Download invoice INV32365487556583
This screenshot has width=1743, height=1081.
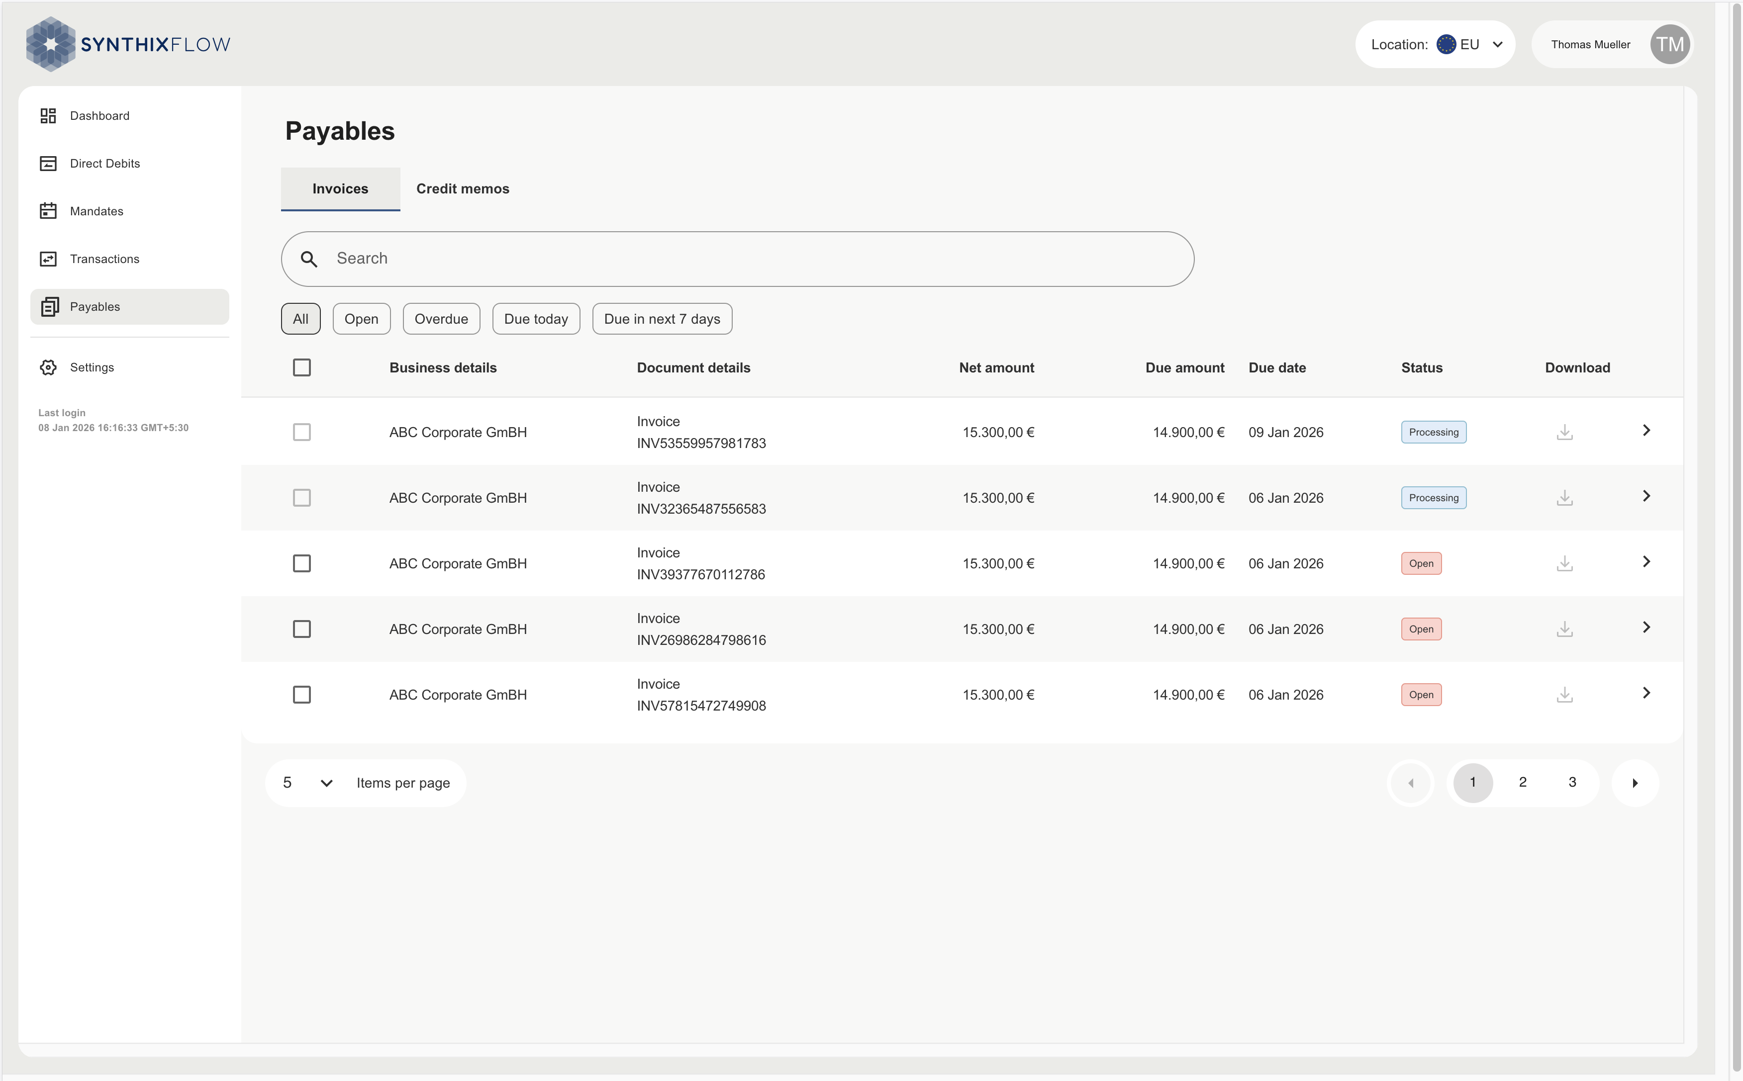(1564, 498)
